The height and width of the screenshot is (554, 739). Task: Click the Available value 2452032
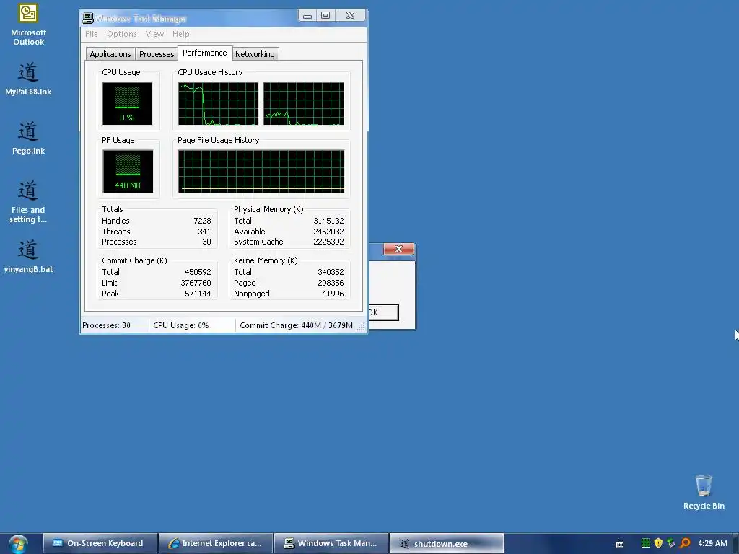pos(328,232)
